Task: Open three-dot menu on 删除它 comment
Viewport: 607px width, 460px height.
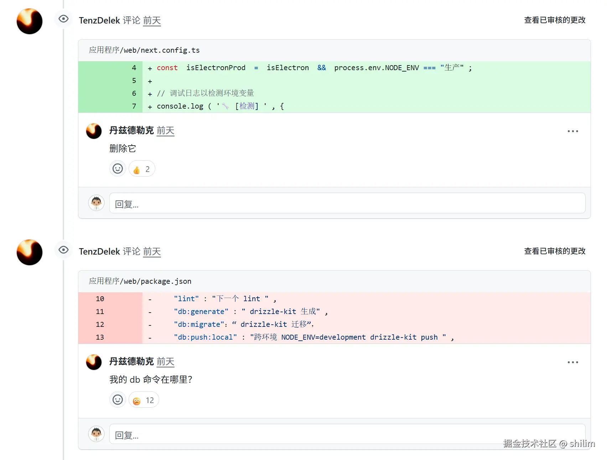Action: 572,131
